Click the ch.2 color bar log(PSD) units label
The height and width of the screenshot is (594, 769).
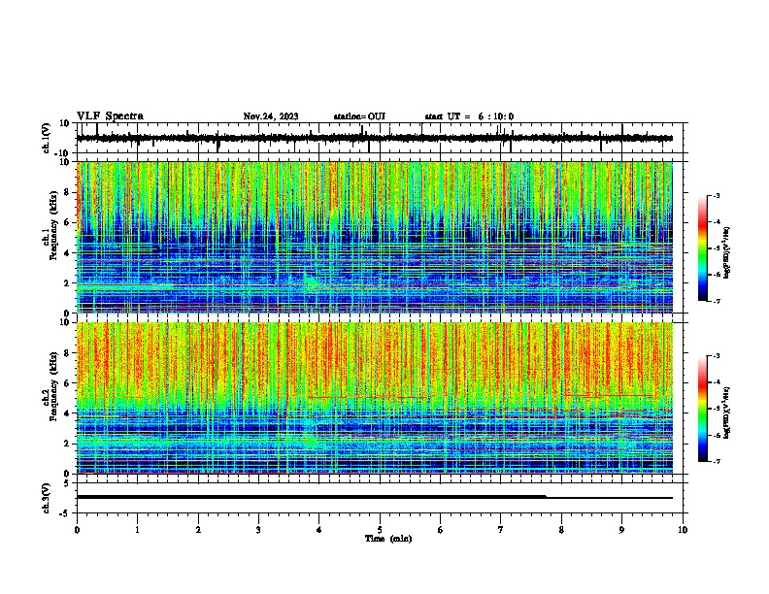coord(726,412)
